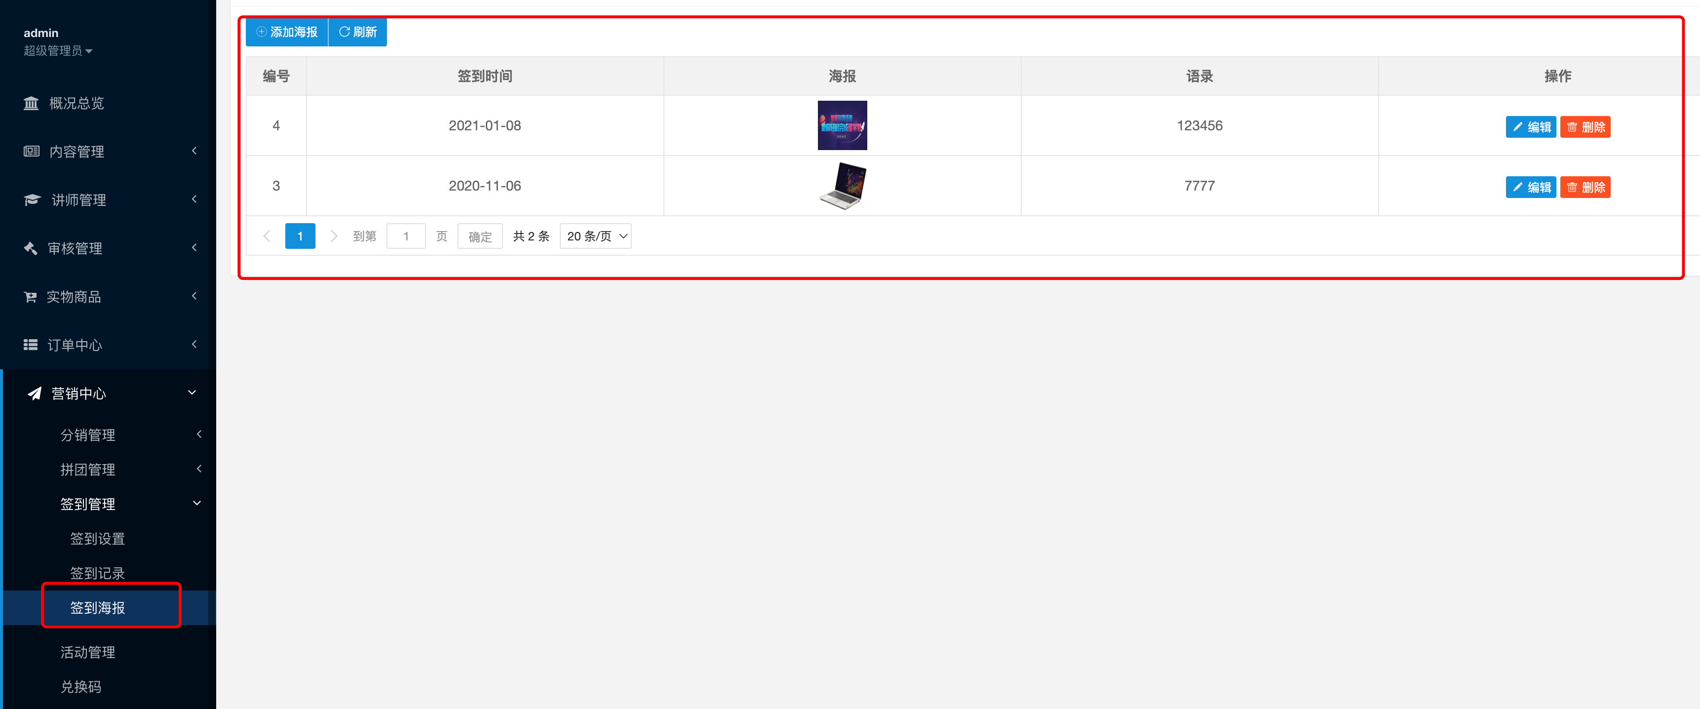Open the 签到记录 menu item

point(98,573)
